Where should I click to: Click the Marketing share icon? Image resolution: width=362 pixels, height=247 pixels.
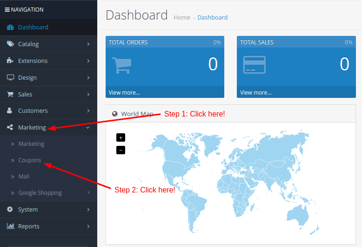point(10,127)
